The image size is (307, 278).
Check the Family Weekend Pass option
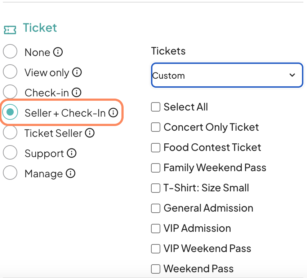pos(156,168)
